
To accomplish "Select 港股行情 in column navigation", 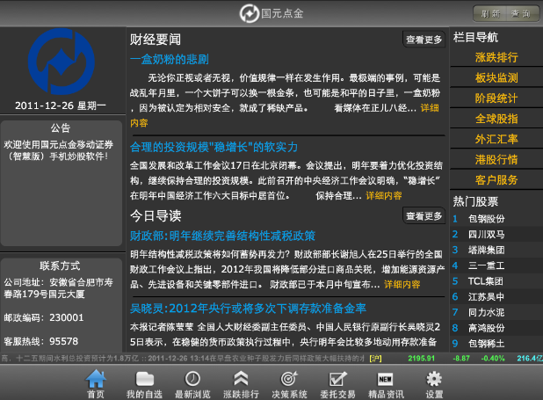I will coord(496,159).
